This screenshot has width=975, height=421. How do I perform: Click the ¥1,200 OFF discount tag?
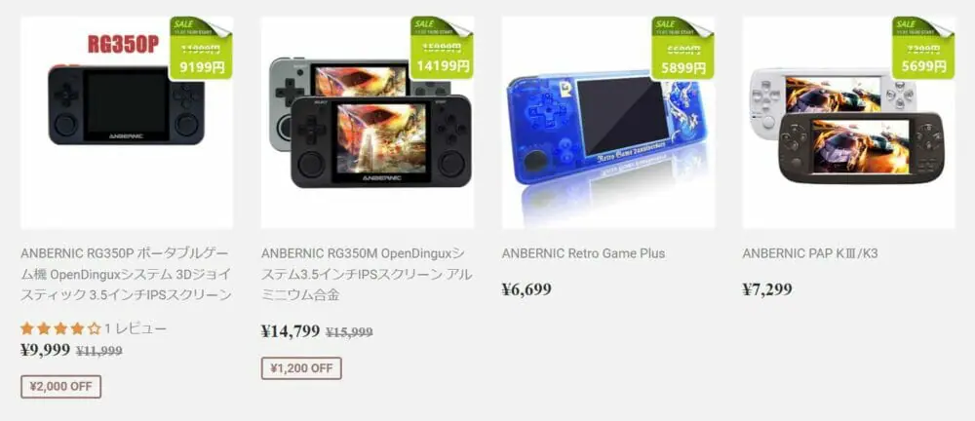(301, 369)
